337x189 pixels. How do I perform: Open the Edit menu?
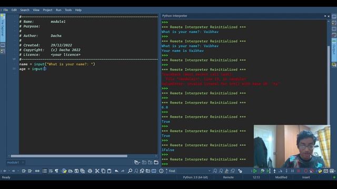[x=14, y=10]
